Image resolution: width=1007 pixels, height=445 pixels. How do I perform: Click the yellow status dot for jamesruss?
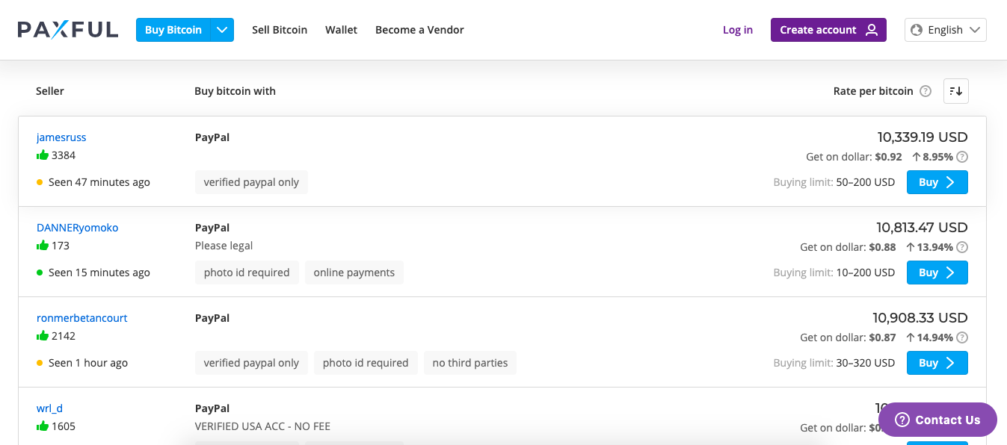[40, 182]
